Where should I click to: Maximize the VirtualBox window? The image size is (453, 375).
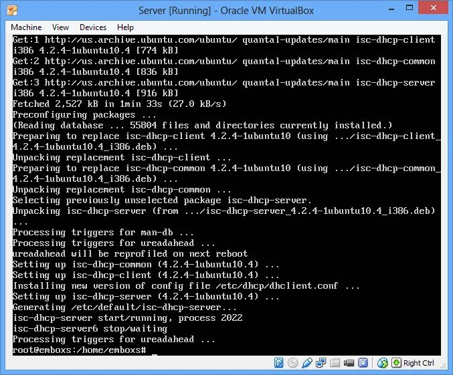(x=410, y=8)
